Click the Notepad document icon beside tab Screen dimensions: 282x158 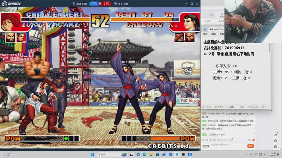coord(205,29)
